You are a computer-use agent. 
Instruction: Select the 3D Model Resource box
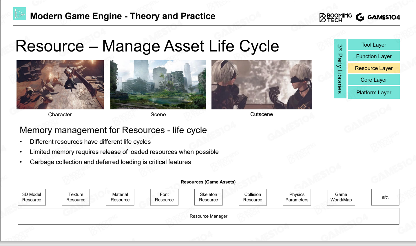click(32, 197)
